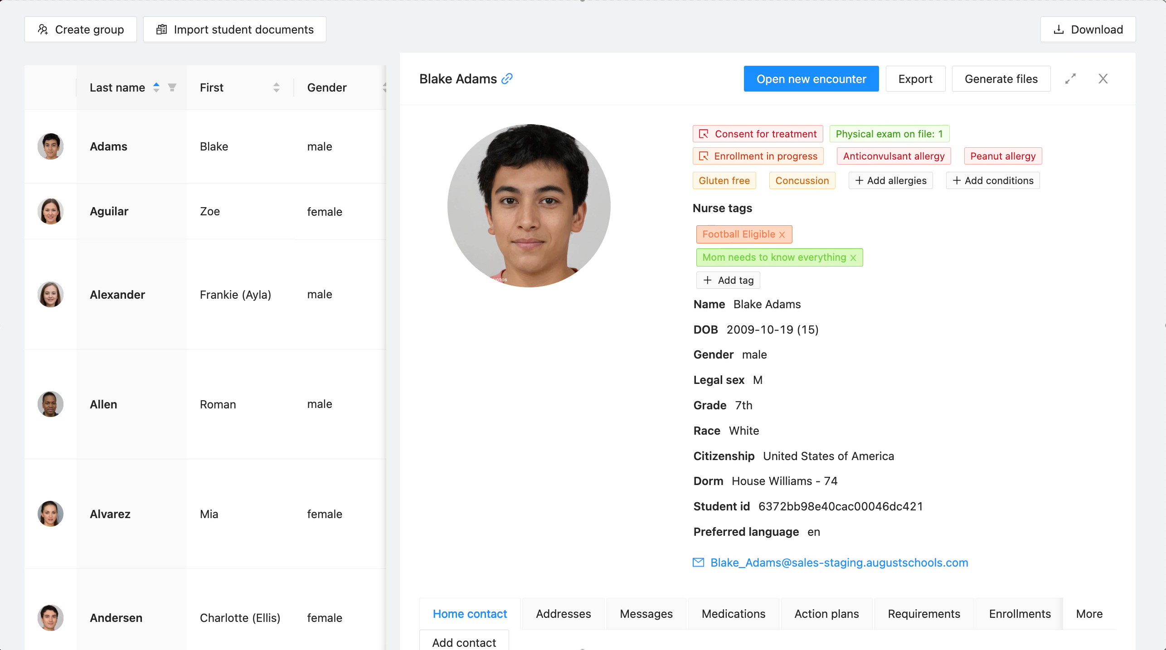
Task: Open the Consent for treatment tag
Action: pyautogui.click(x=758, y=134)
